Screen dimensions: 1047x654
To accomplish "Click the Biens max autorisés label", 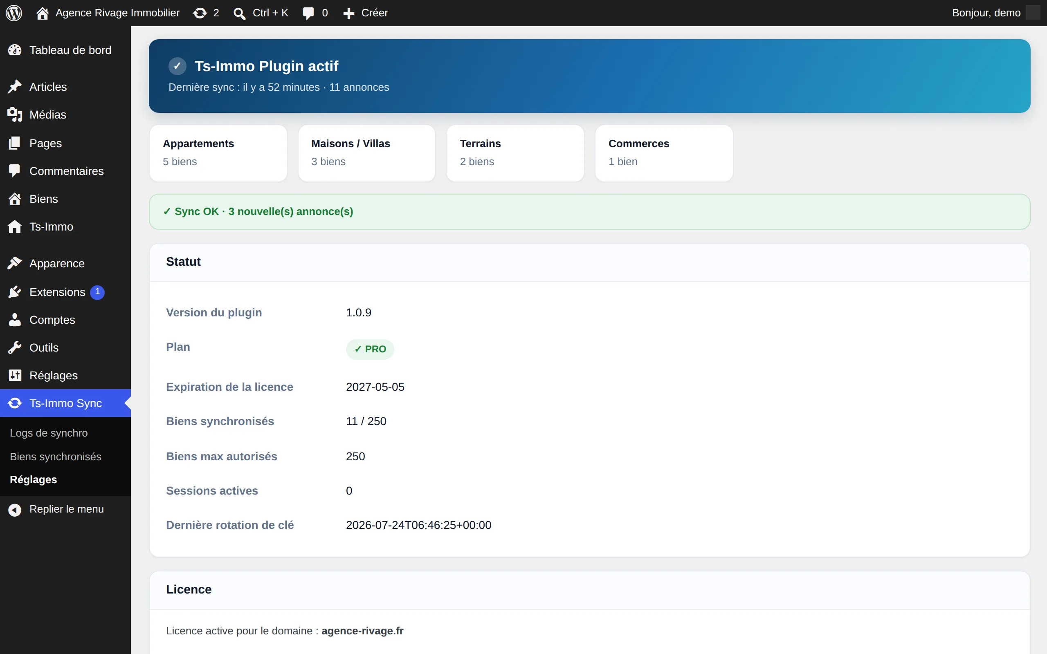I will 222,456.
